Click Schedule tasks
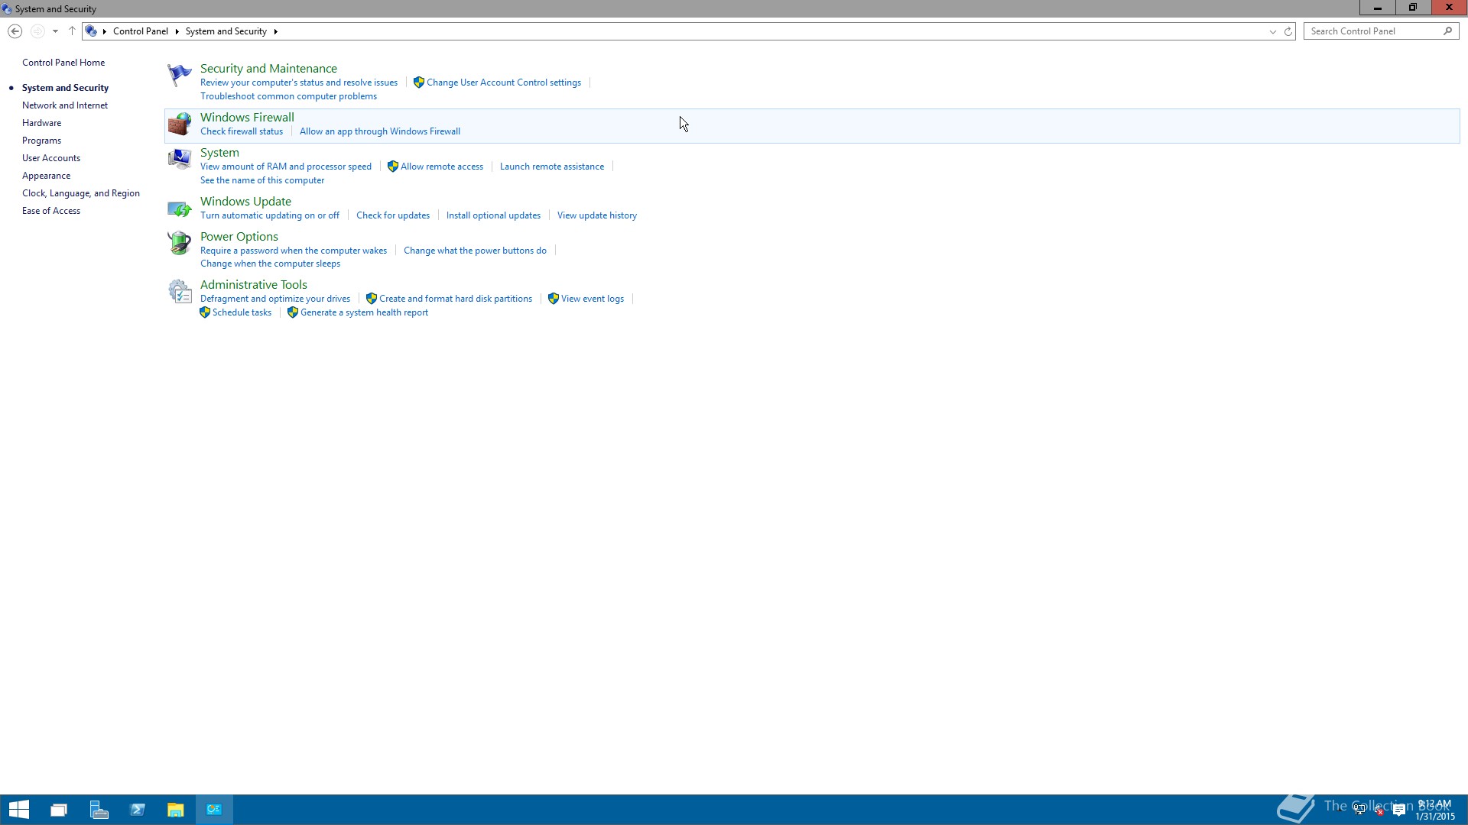Image resolution: width=1468 pixels, height=825 pixels. 242,312
